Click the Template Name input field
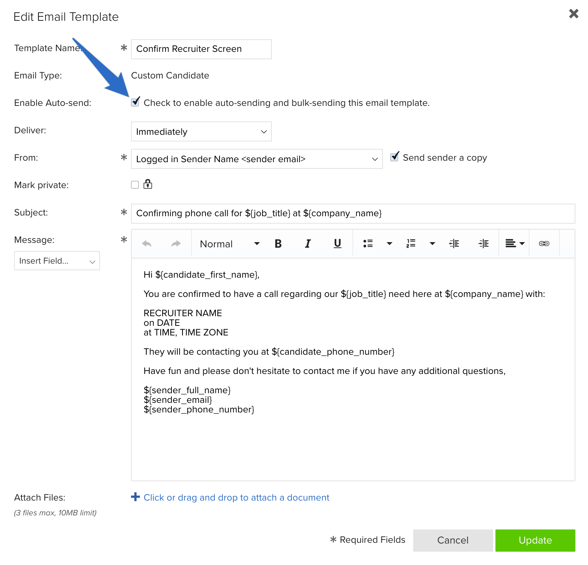 [201, 49]
